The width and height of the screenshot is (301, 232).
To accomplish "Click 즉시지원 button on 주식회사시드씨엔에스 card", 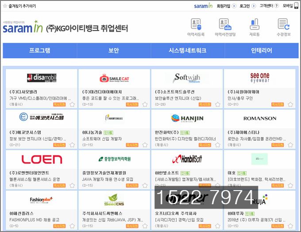I will click(132, 226).
